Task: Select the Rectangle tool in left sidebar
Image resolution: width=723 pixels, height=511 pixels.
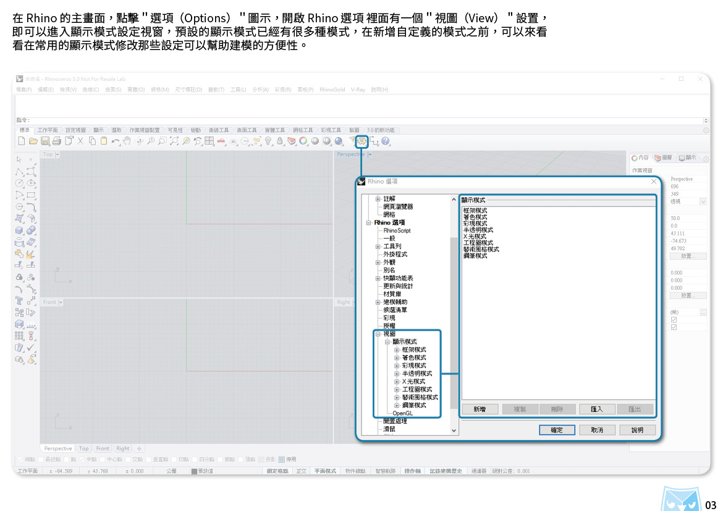Action: tap(31, 195)
